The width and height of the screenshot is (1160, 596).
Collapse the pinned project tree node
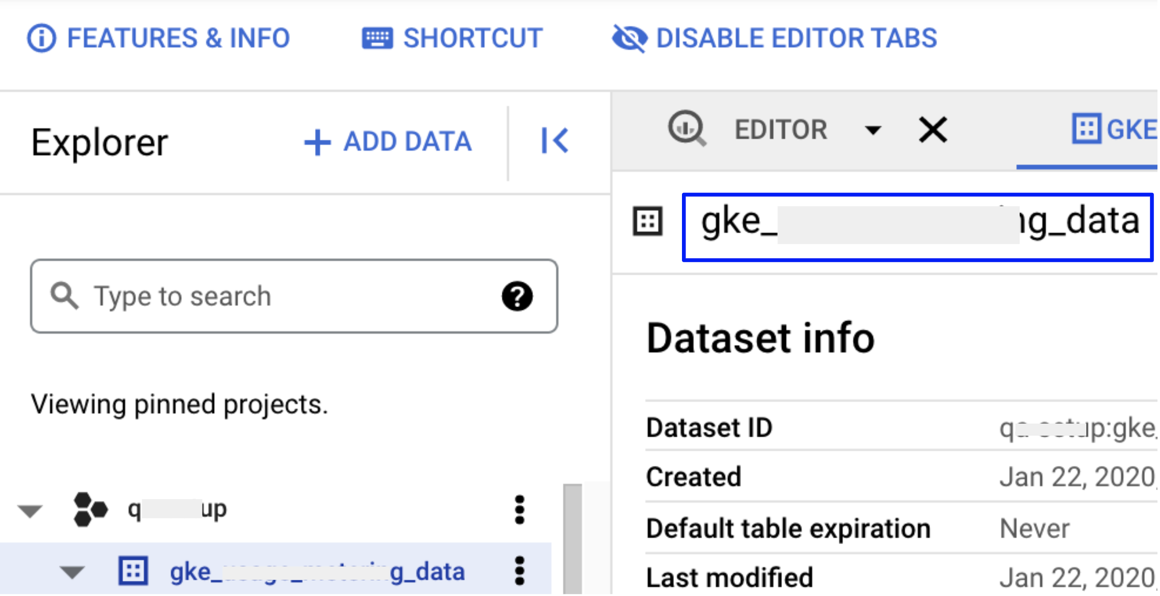(29, 509)
